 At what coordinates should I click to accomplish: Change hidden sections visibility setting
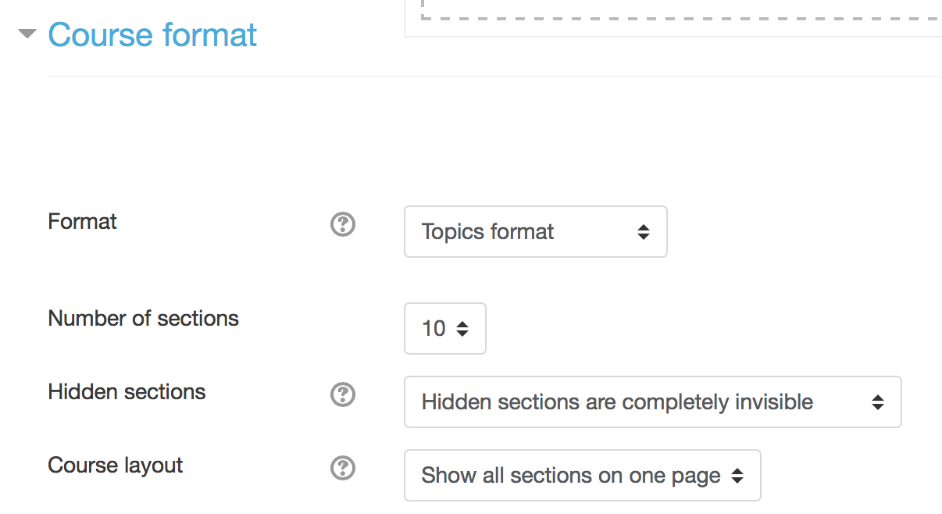click(652, 402)
